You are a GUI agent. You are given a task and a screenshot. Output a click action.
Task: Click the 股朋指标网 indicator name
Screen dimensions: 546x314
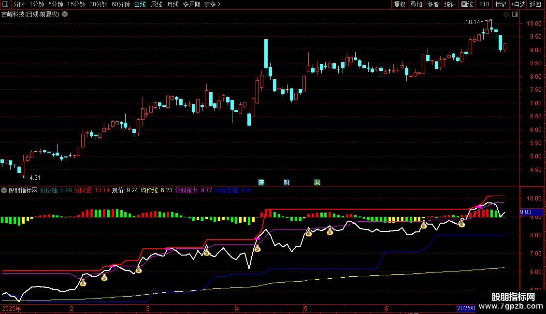pos(23,190)
